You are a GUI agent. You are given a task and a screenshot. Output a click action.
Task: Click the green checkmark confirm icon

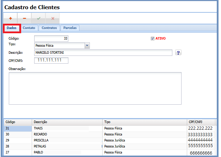pos(38,18)
